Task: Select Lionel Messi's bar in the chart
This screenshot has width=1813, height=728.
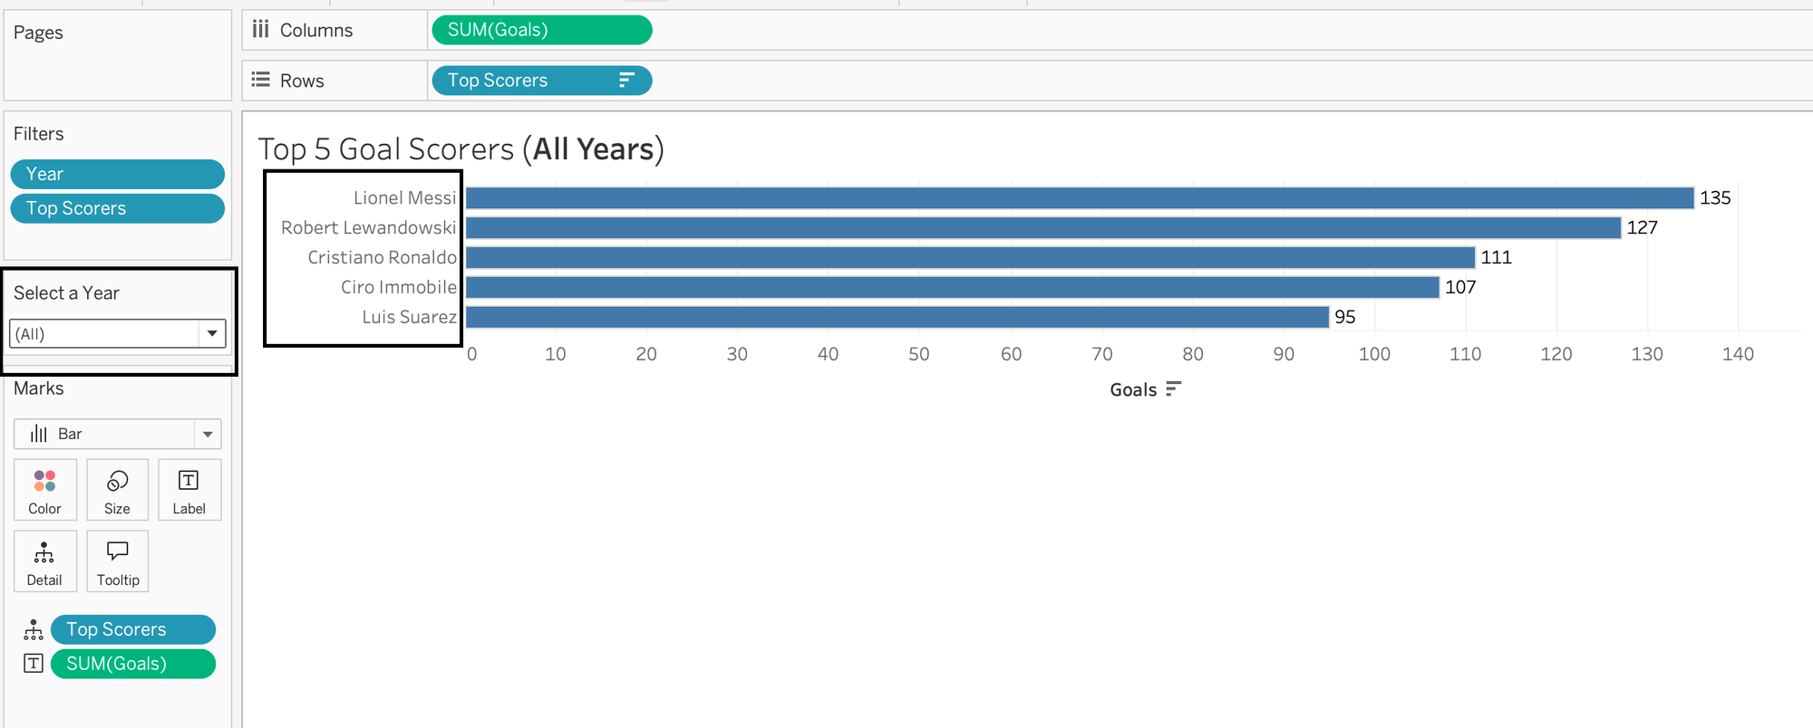Action: coord(1080,197)
